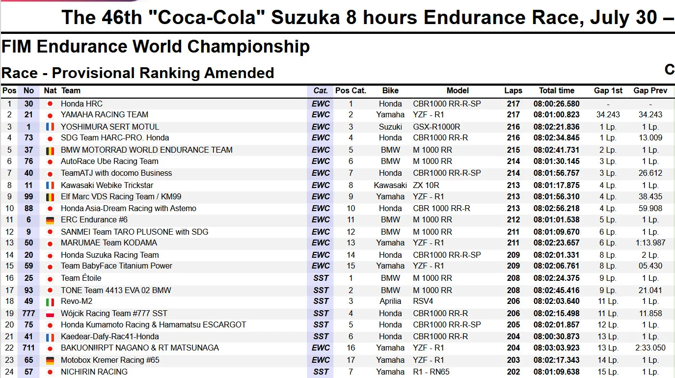Click race number 777 in the No column
Screen dimensions: 675x378
coord(28,314)
